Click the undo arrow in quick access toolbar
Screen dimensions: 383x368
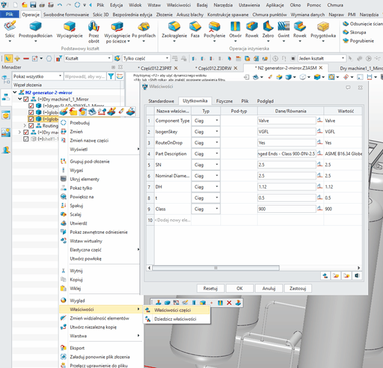(x=60, y=5)
